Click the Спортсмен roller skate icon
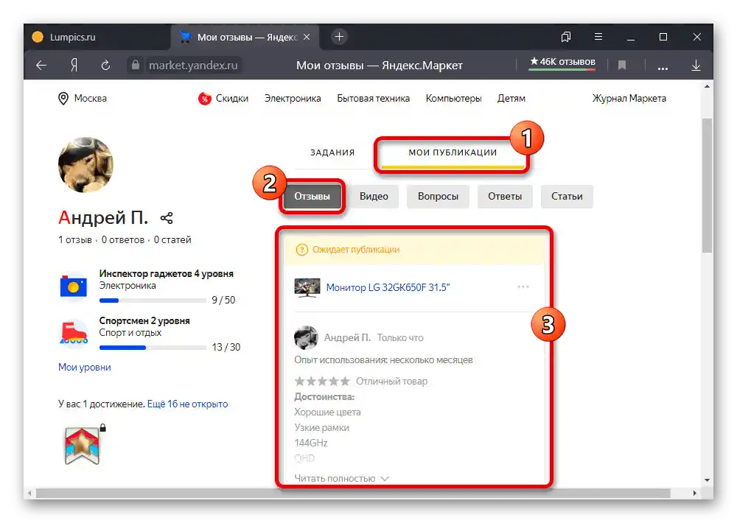Viewport: 737px width, 523px height. click(74, 332)
